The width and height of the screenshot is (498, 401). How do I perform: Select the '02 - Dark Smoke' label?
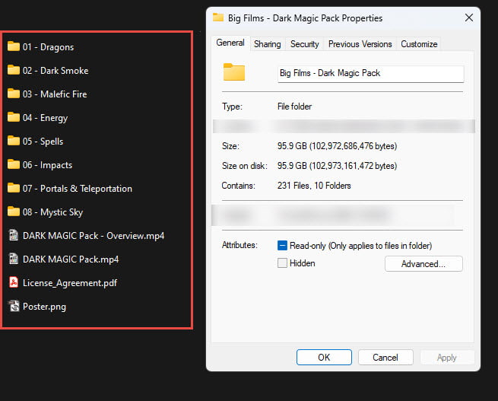56,71
